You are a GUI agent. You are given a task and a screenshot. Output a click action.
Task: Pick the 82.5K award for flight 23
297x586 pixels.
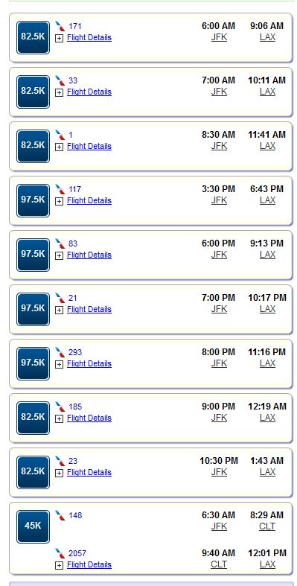click(x=33, y=472)
